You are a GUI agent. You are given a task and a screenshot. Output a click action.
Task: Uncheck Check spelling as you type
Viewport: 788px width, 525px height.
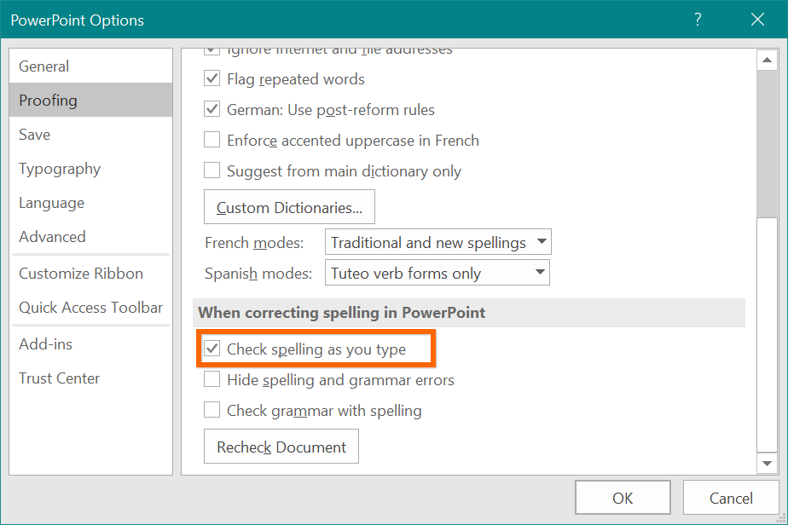coord(212,349)
